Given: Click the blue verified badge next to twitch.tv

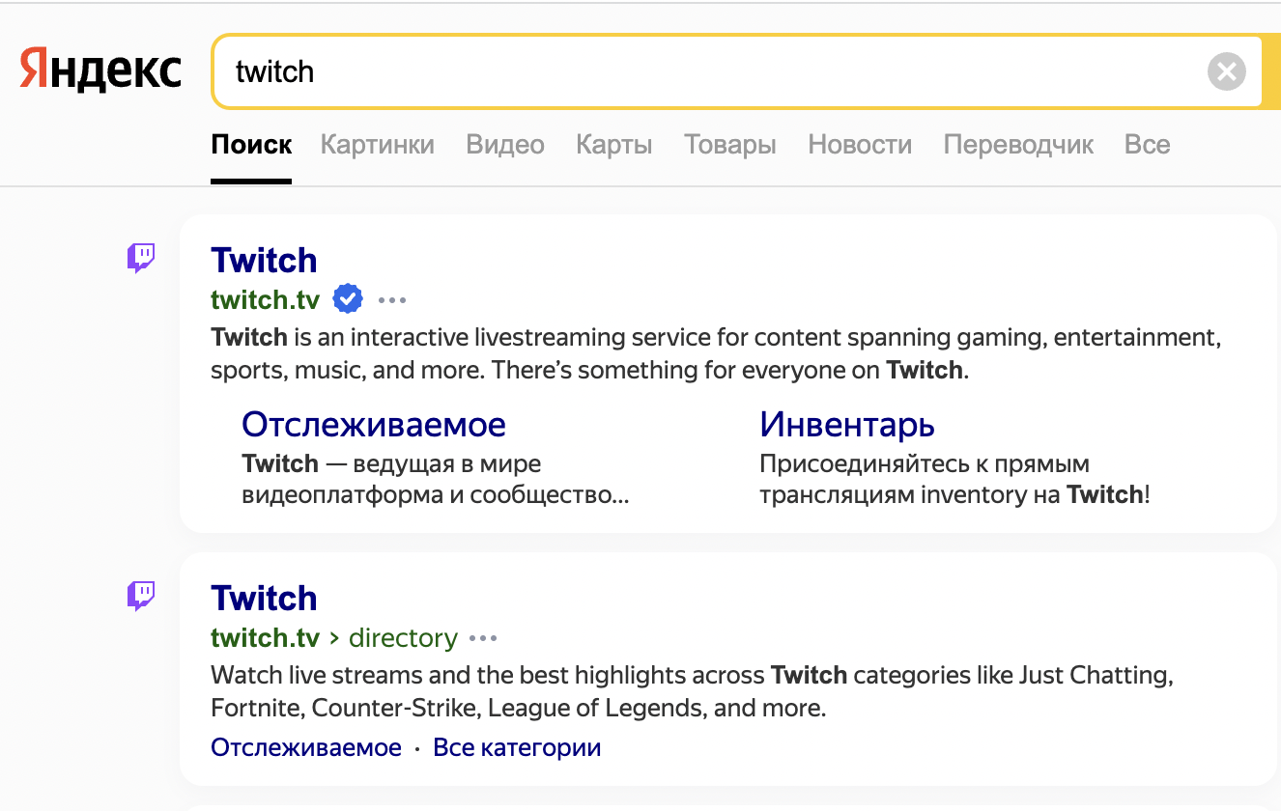Looking at the screenshot, I should coord(348,299).
